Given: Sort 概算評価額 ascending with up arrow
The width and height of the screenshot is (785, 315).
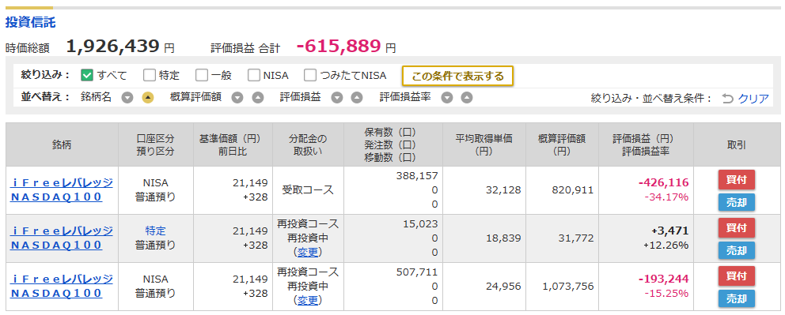Looking at the screenshot, I should point(257,98).
